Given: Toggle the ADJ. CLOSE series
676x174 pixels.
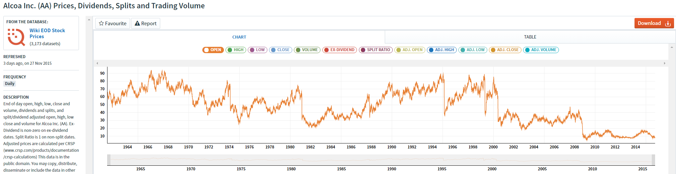Looking at the screenshot, I should point(505,50).
